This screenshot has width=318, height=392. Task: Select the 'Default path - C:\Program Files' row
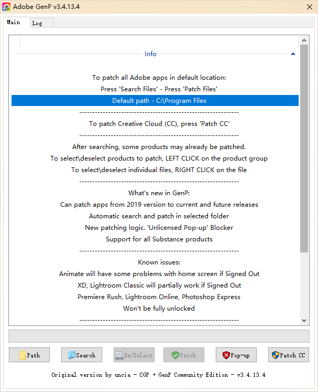tap(159, 101)
